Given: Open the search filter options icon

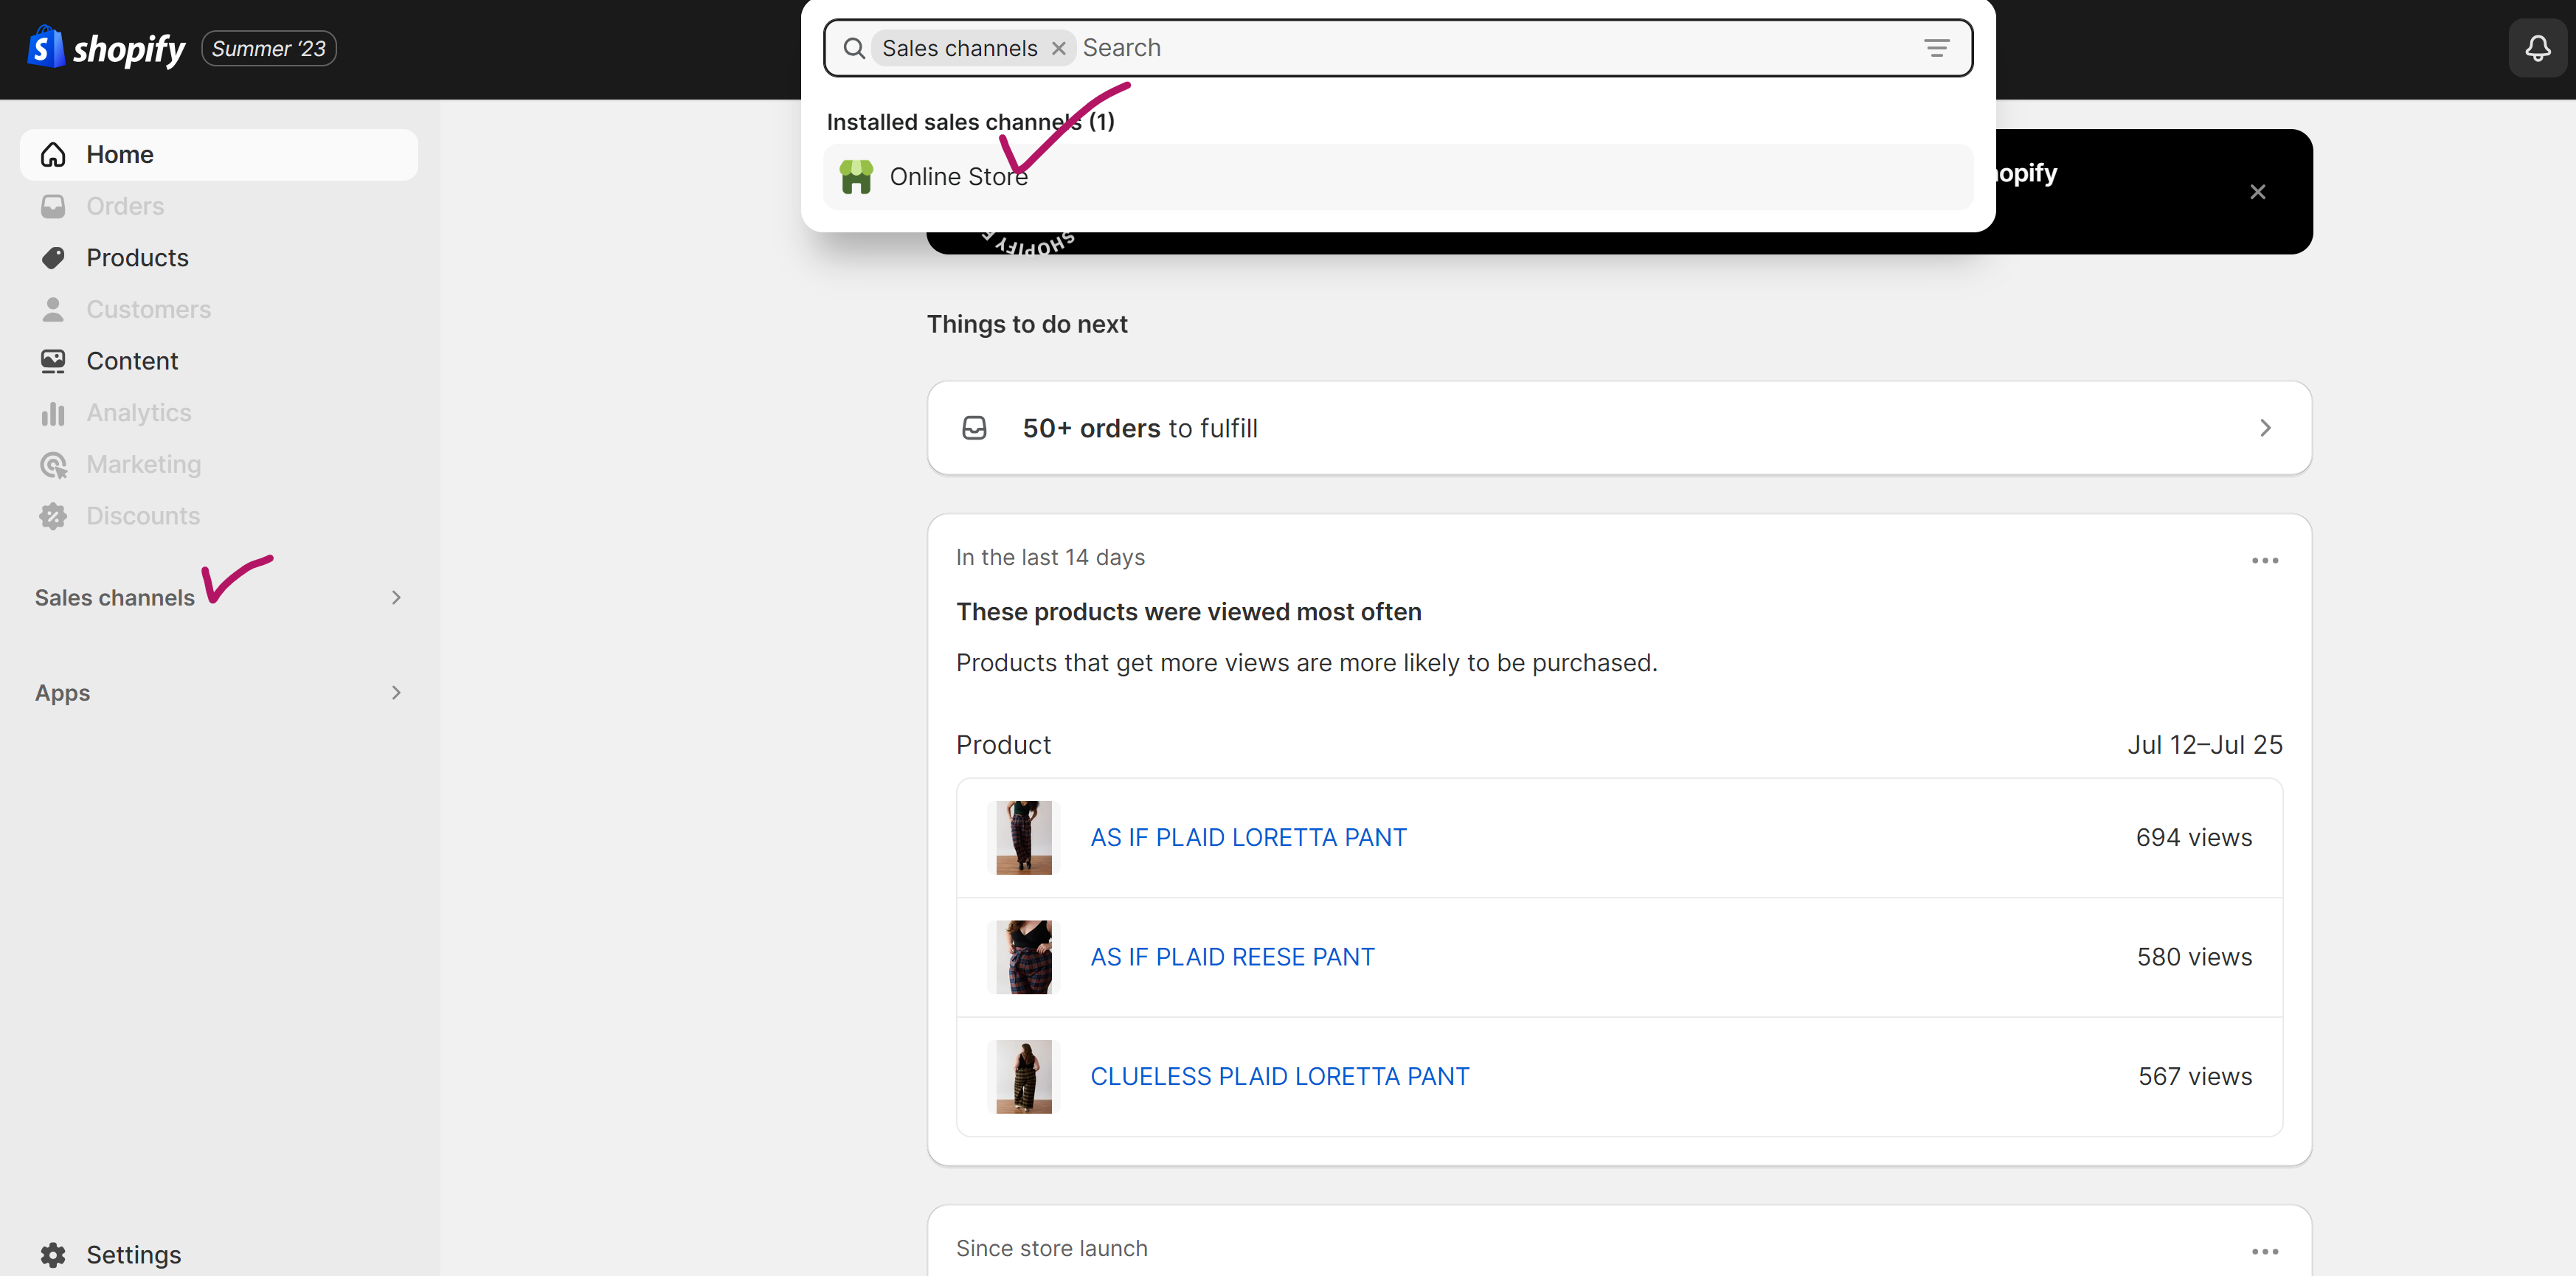Looking at the screenshot, I should click(x=1937, y=47).
